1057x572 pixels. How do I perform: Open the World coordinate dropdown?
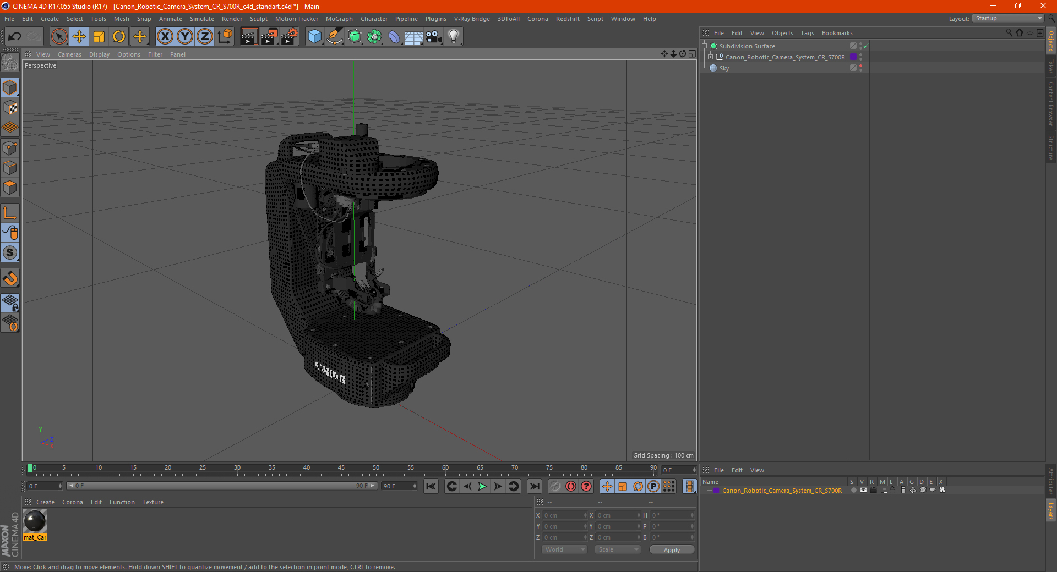564,549
